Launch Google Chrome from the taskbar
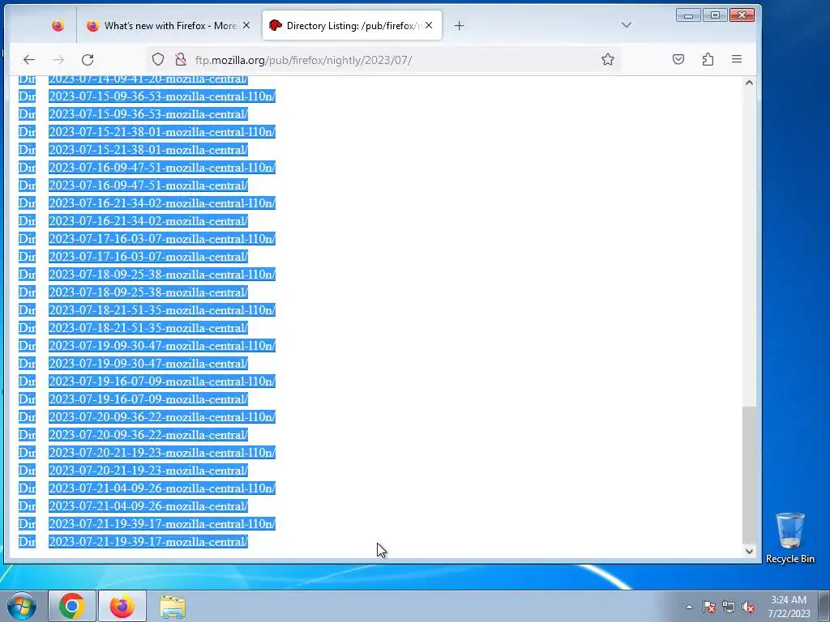 coord(72,606)
